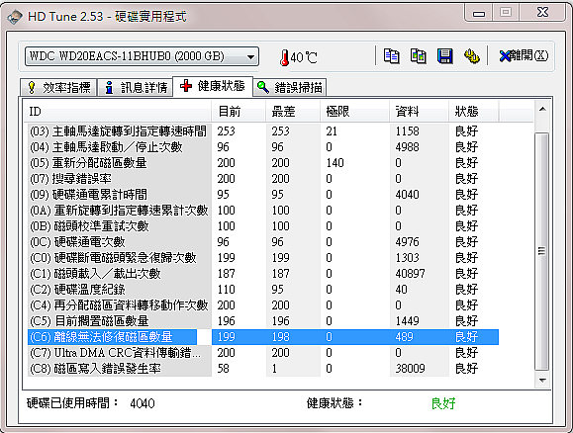Select row (C4) 再分配磁區資料轉移動作次數
Viewport: 573px width, 433px height.
pos(263,305)
